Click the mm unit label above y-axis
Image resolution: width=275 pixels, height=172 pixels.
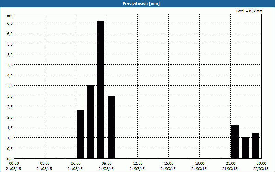10,16
